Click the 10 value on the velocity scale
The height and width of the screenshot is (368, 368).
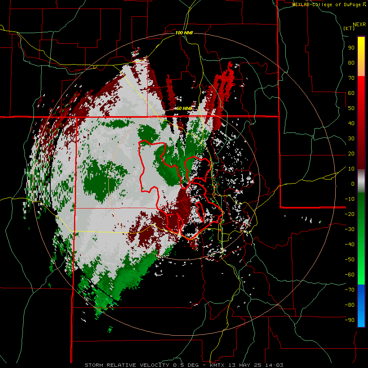tap(351, 169)
